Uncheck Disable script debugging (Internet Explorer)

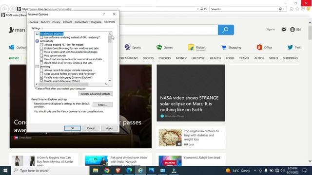click(x=41, y=77)
